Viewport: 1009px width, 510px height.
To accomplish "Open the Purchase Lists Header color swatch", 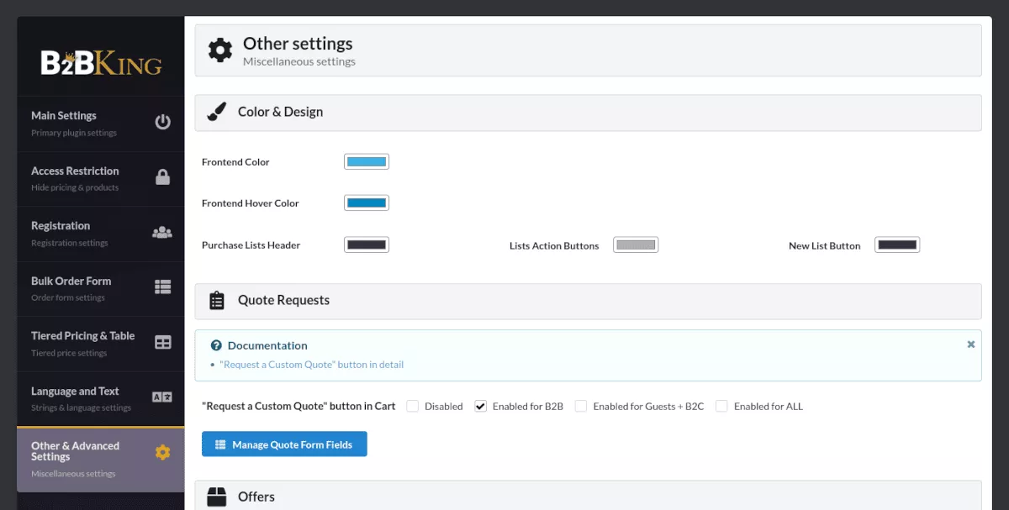I will click(367, 244).
